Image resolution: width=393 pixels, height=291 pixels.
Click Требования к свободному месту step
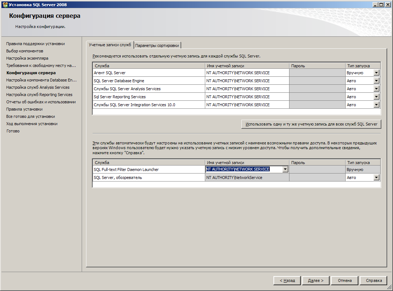(x=41, y=65)
